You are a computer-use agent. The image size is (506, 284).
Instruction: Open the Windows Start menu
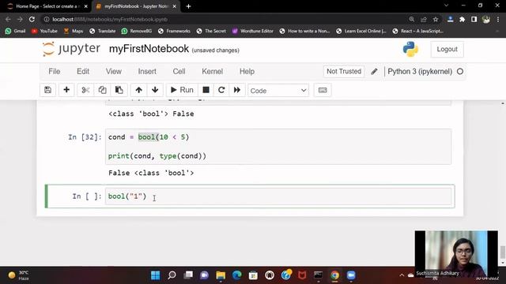coord(155,275)
